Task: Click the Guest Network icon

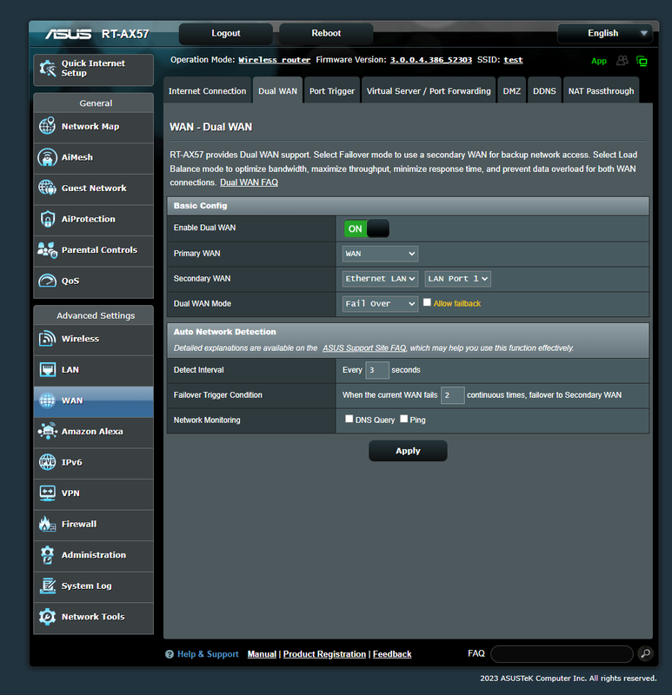Action: (x=48, y=188)
